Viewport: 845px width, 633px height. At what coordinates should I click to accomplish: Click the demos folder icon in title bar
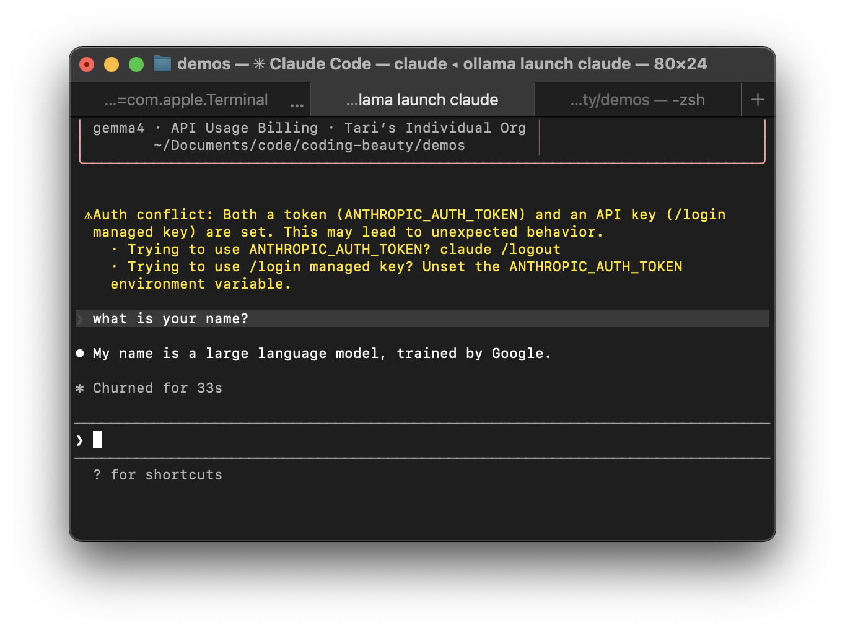tap(162, 64)
